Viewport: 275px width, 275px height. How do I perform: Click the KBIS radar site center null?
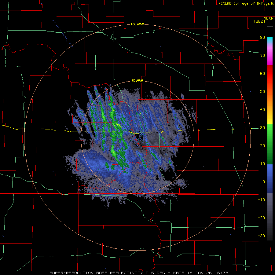tap(137, 137)
